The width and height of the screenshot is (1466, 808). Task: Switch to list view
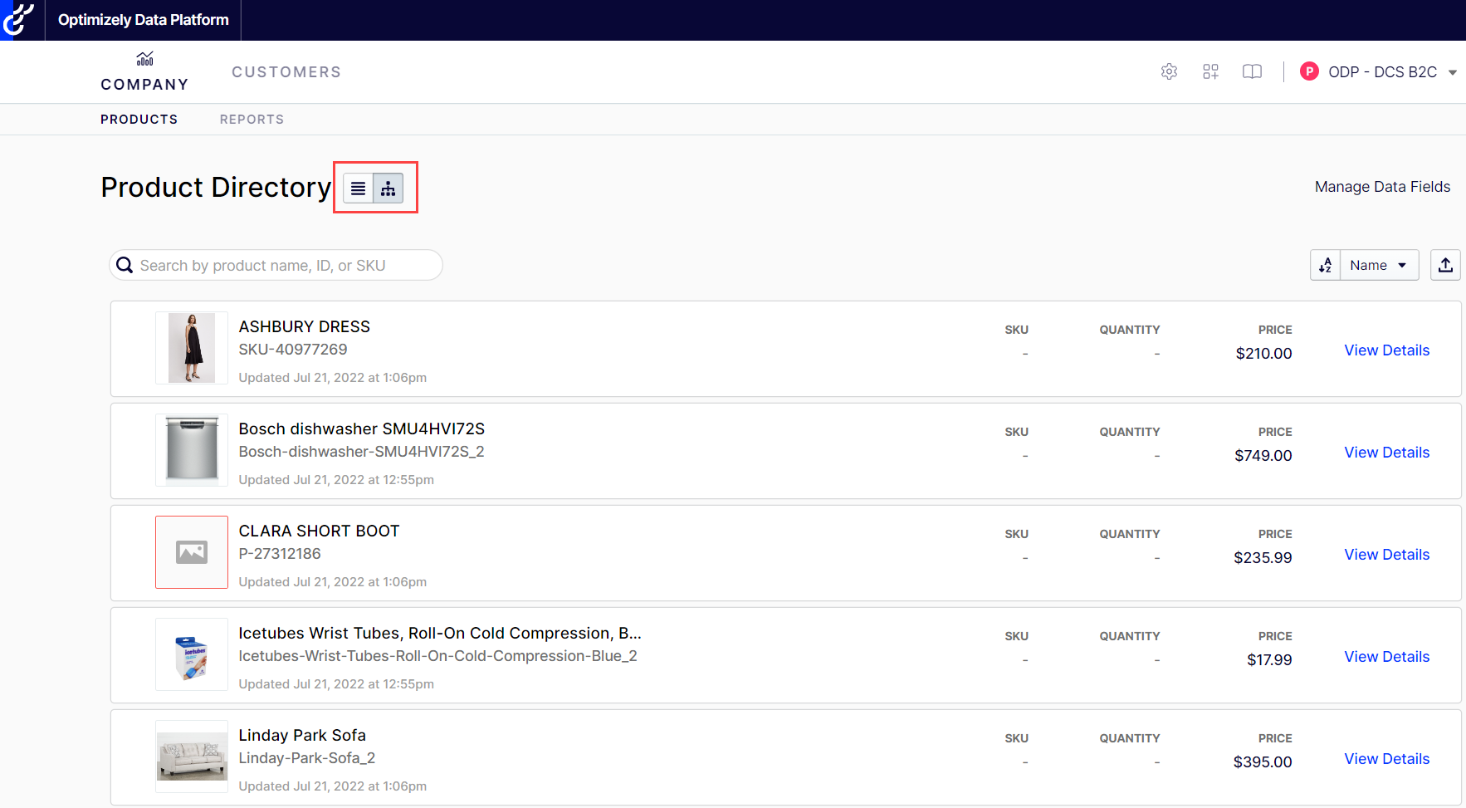pyautogui.click(x=358, y=189)
